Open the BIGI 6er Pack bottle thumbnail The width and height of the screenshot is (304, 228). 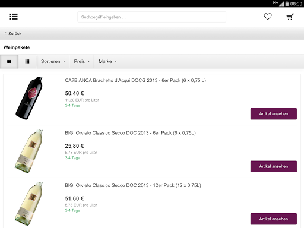pos(29,151)
